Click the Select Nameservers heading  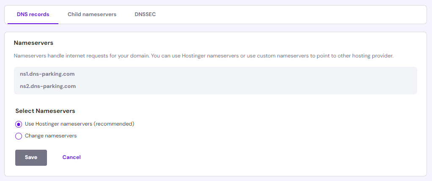[x=45, y=111]
